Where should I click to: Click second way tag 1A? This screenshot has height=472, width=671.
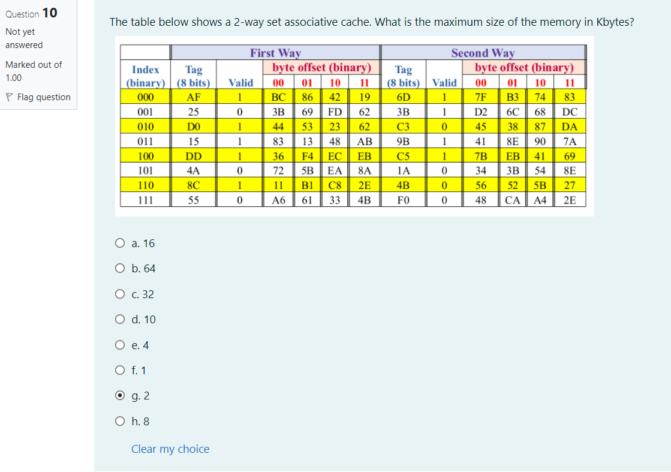tap(403, 170)
